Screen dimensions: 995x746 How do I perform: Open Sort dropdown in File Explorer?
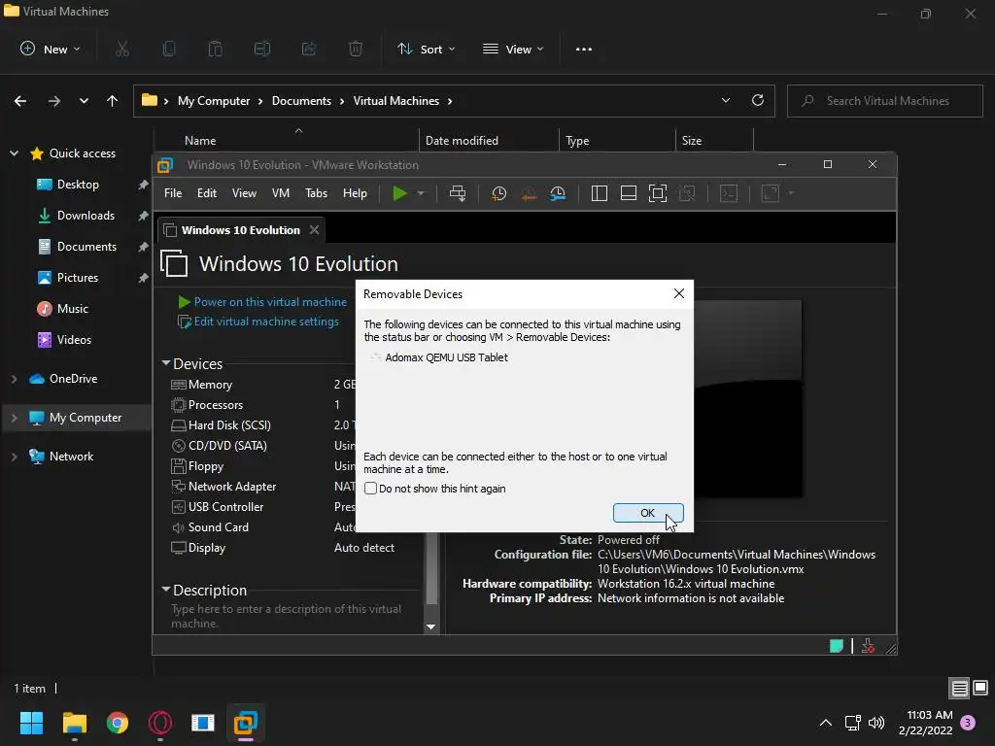(x=426, y=49)
